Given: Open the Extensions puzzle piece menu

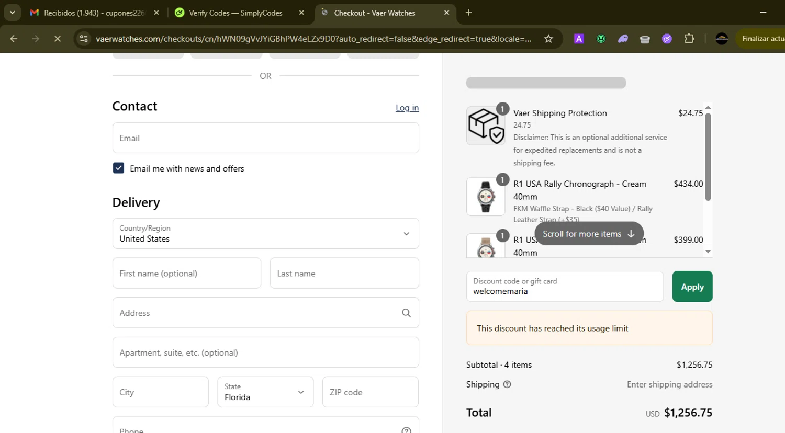Looking at the screenshot, I should [689, 39].
